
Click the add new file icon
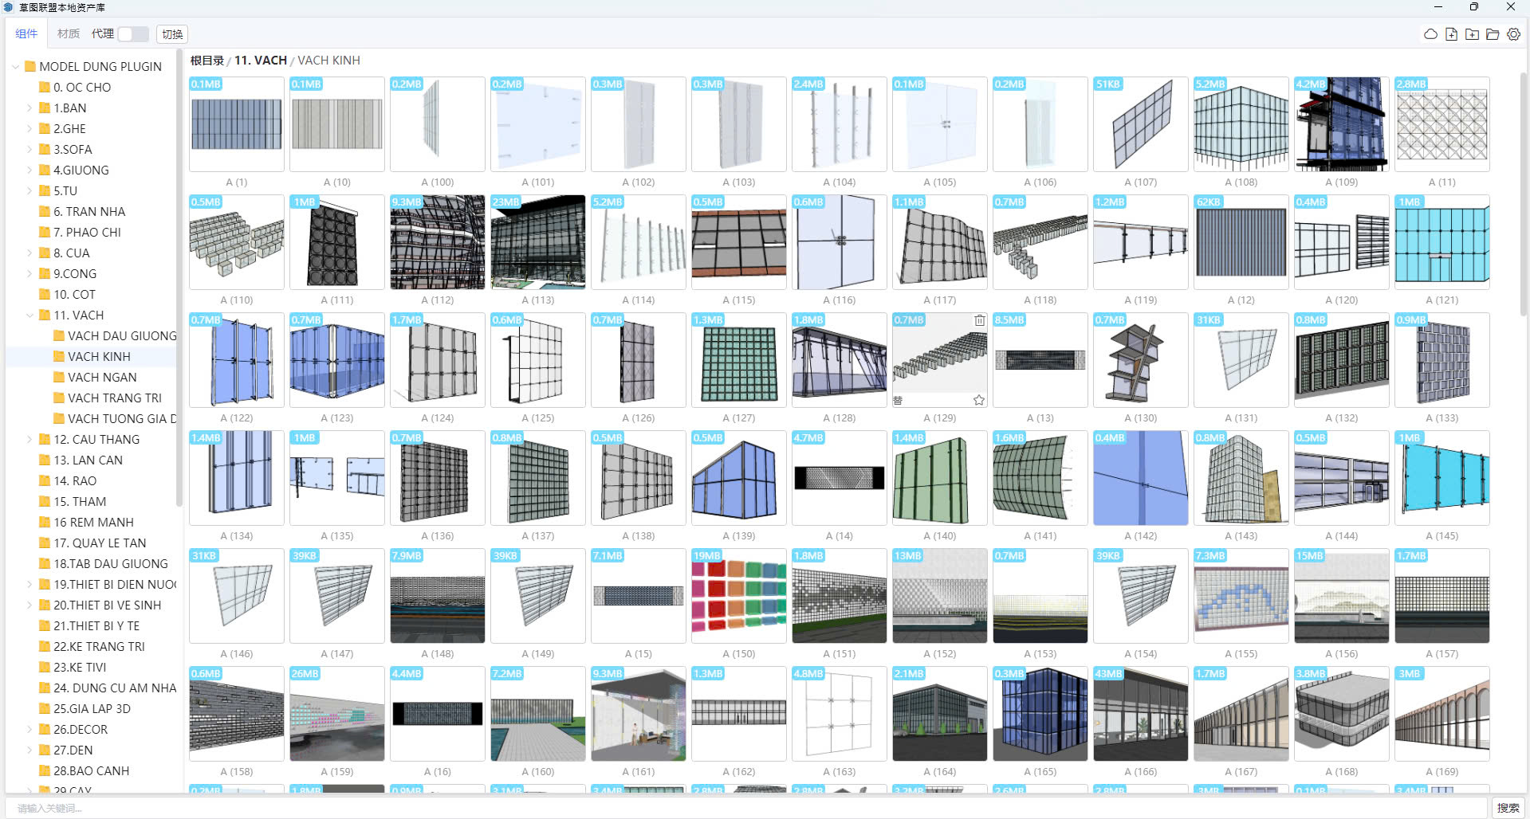(x=1451, y=34)
